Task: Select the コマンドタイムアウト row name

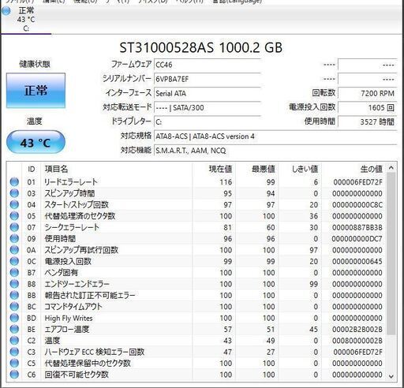Action: click(73, 307)
